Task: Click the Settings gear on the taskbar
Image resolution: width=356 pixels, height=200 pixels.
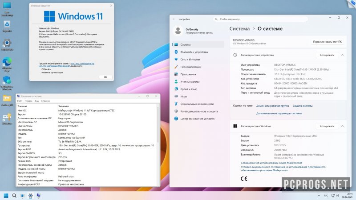Action: (x=30, y=196)
